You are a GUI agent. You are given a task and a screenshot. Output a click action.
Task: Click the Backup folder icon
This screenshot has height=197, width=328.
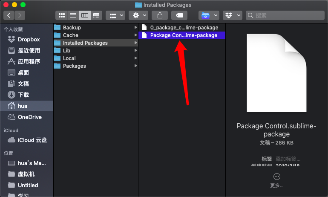[57, 27]
